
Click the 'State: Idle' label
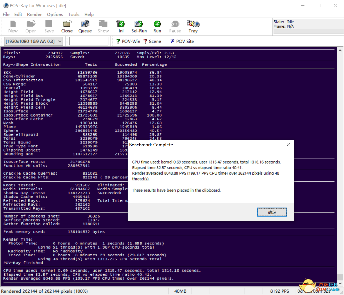pos(283,22)
